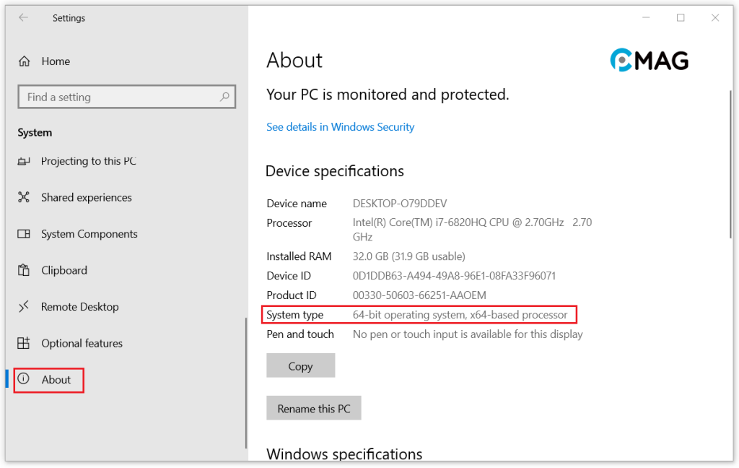
Task: Click the Projecting to this PC icon
Action: coord(24,161)
